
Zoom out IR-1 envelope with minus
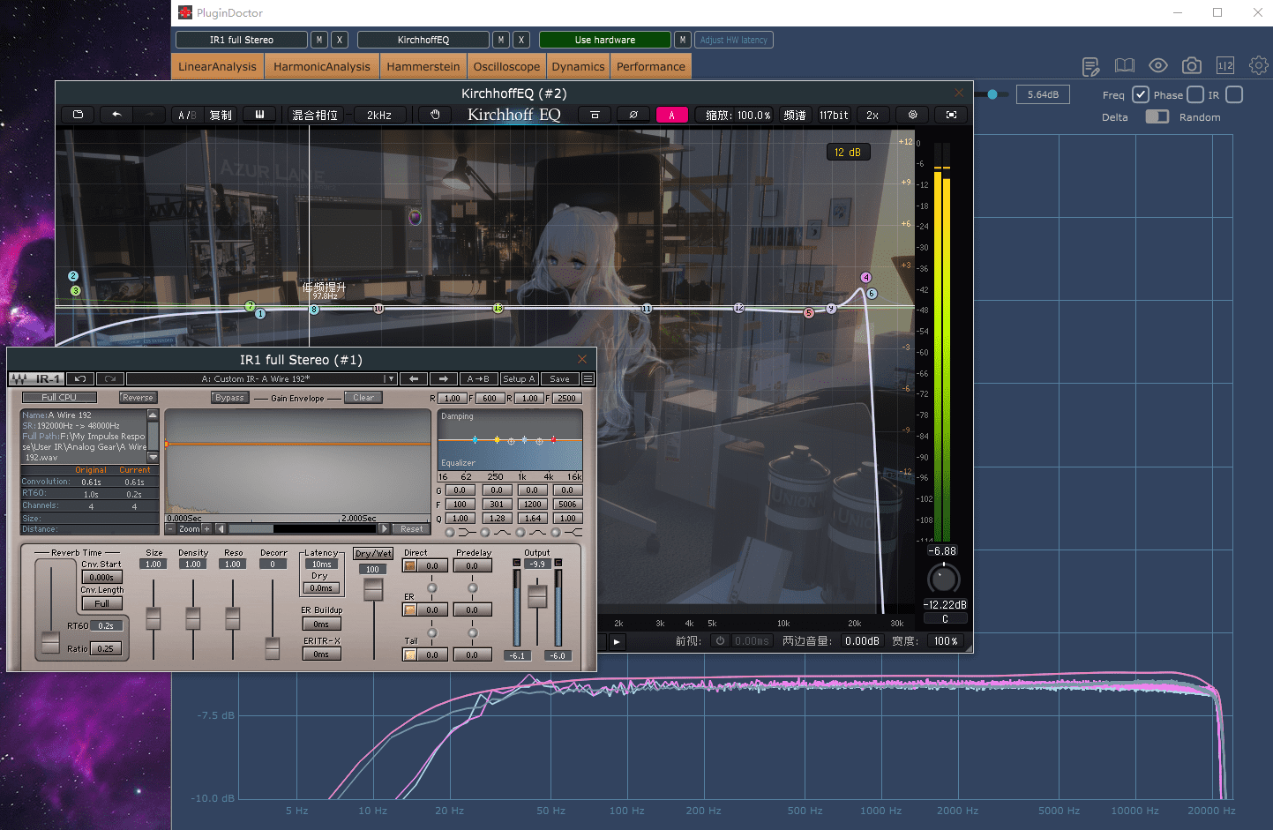pos(170,529)
